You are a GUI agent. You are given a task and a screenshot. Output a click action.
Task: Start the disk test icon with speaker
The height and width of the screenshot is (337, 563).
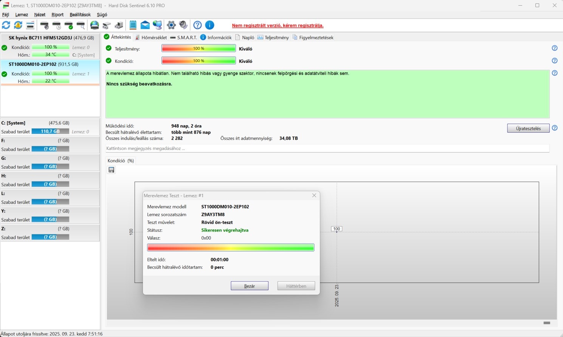[45, 25]
